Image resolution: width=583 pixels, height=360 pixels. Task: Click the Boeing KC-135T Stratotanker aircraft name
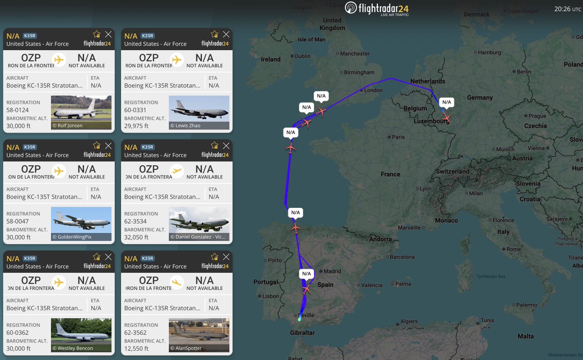click(45, 197)
